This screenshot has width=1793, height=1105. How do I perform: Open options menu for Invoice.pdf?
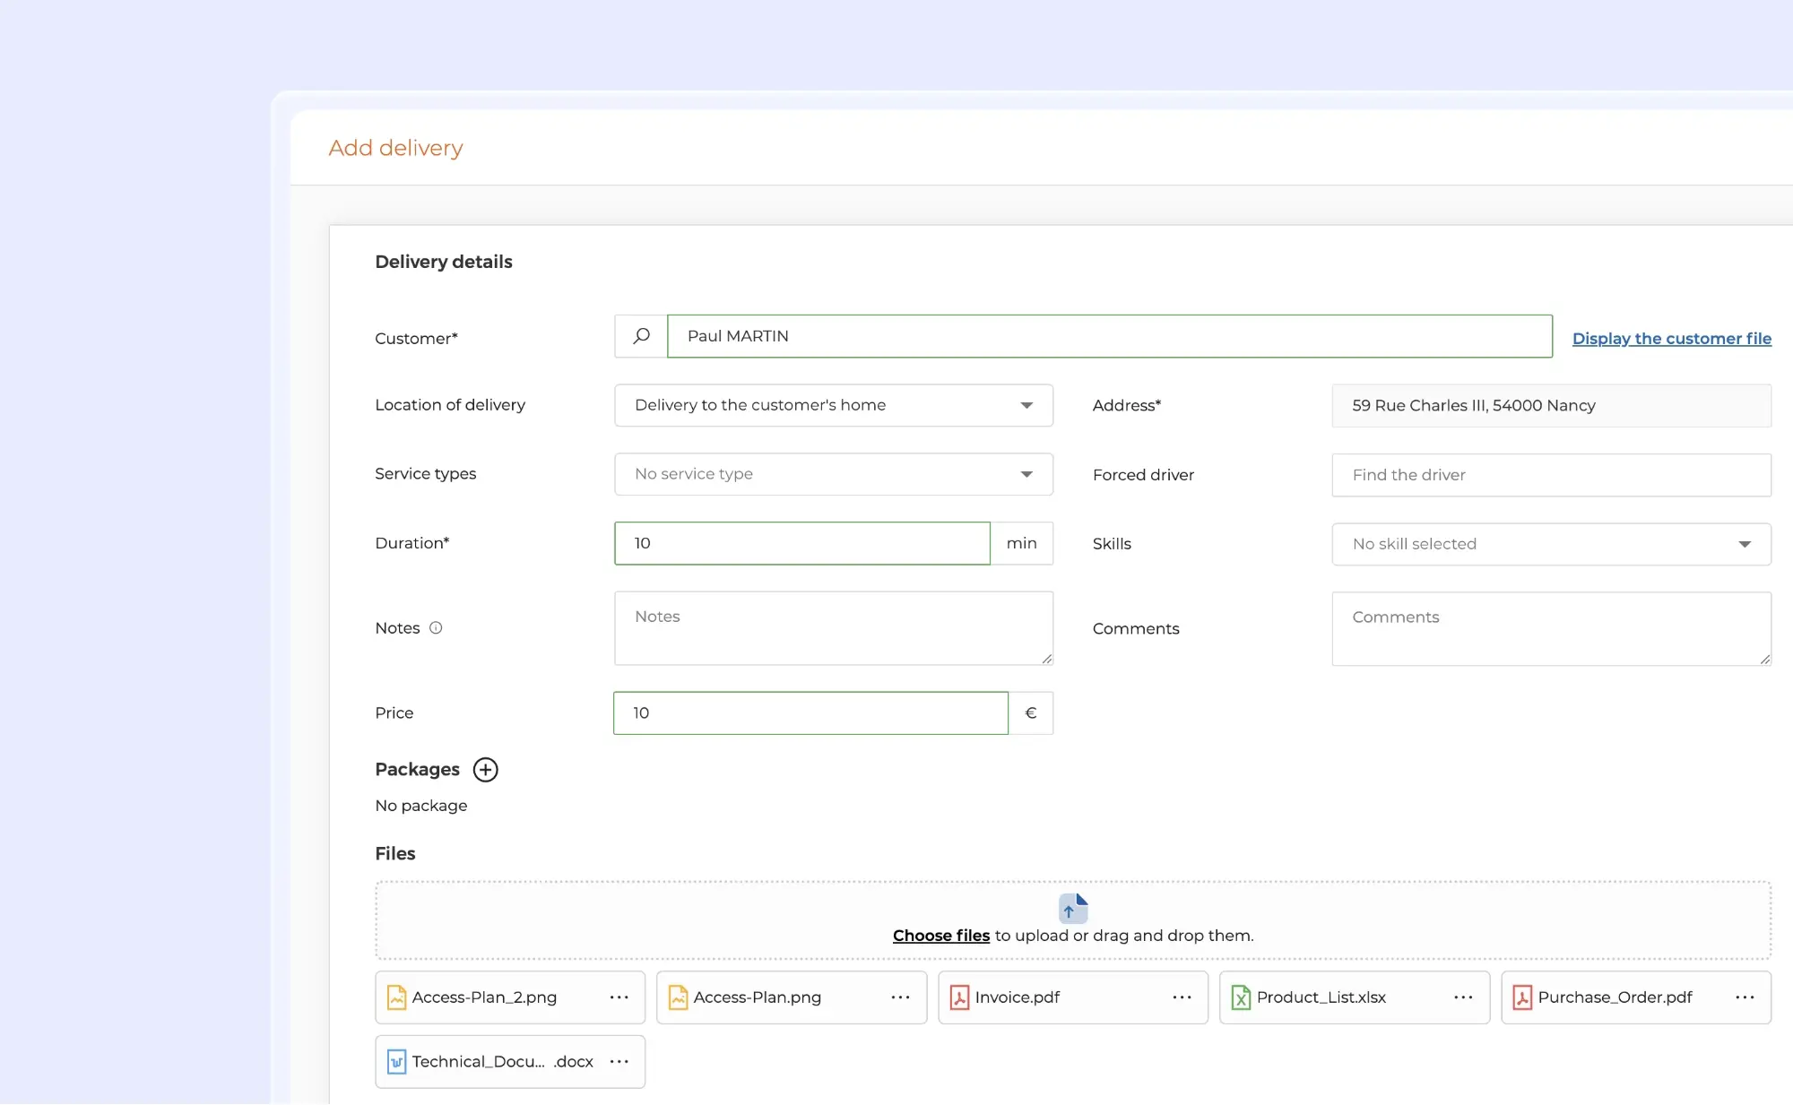point(1182,997)
